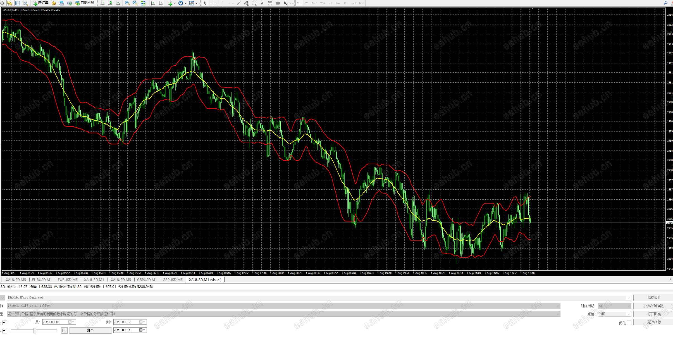Toggle the visual mode checkbox
The width and height of the screenshot is (673, 339).
click(x=4, y=331)
